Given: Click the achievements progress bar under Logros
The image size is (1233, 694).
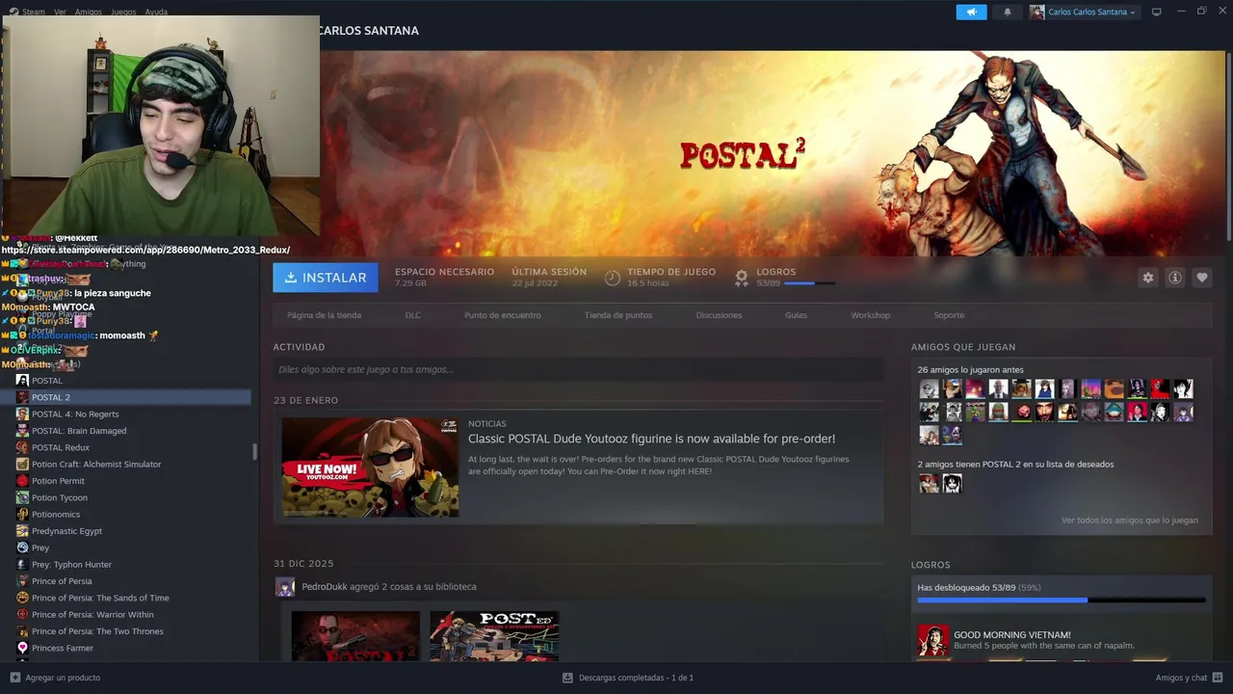Looking at the screenshot, I should click(x=1061, y=600).
